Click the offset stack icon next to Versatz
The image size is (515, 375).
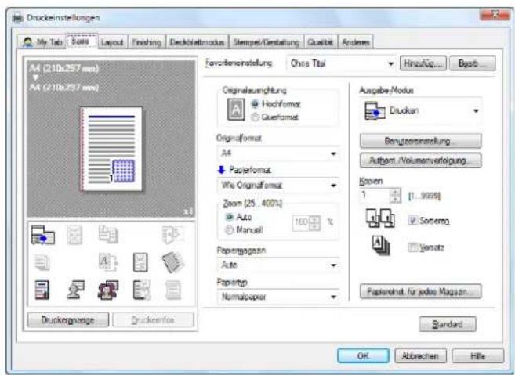[381, 246]
